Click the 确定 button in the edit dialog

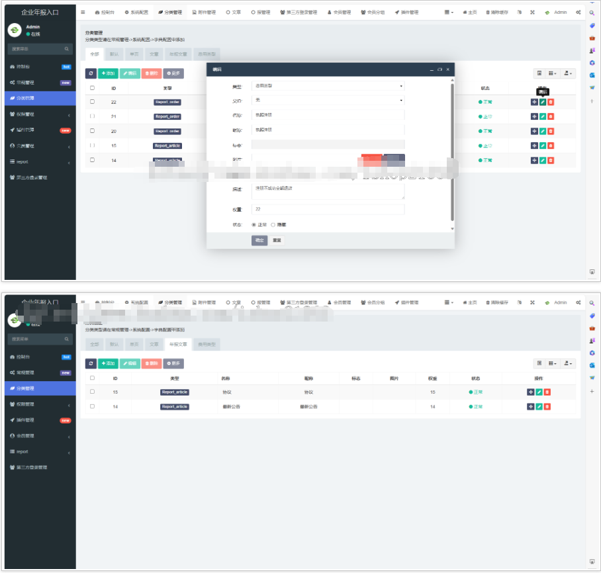(x=259, y=240)
